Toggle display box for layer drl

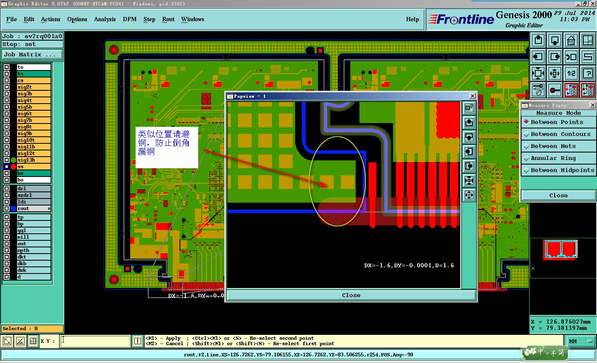pos(7,189)
